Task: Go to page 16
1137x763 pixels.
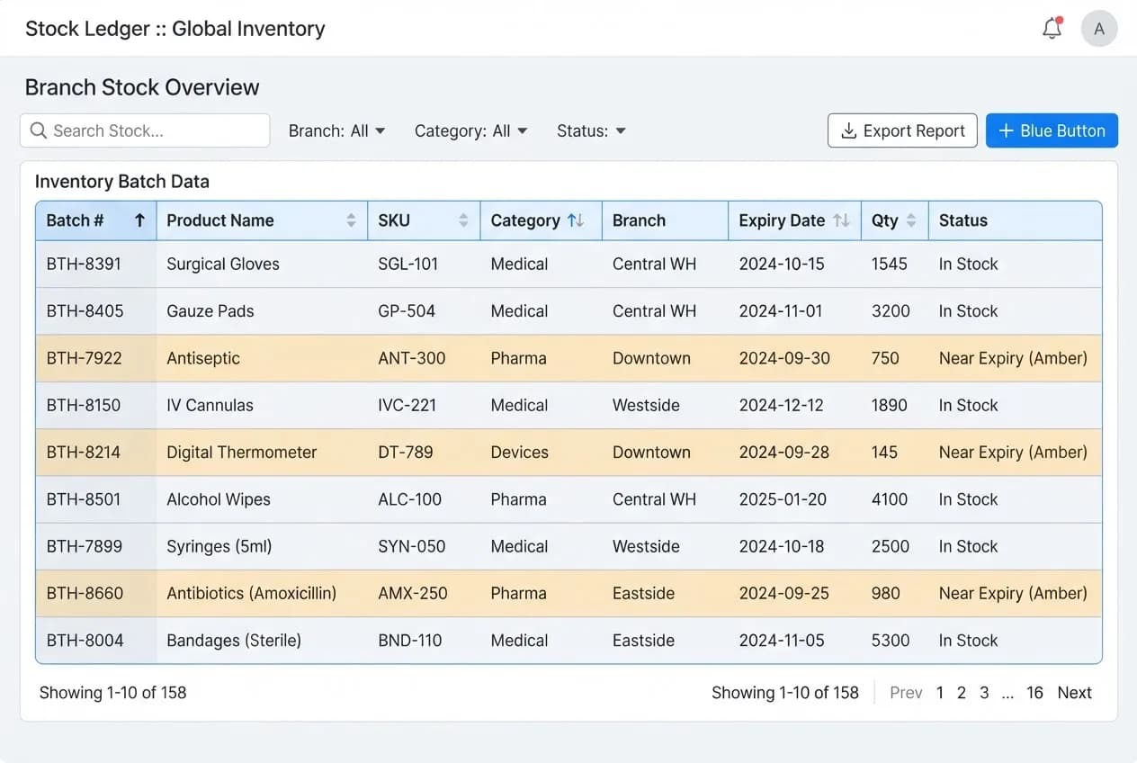Action: click(x=1035, y=693)
